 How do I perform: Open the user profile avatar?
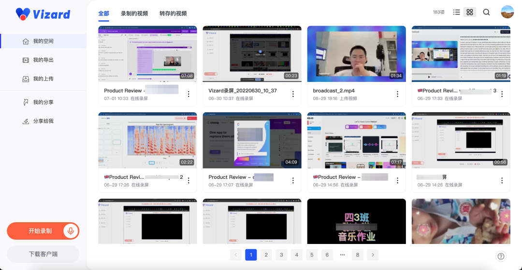[x=507, y=12]
